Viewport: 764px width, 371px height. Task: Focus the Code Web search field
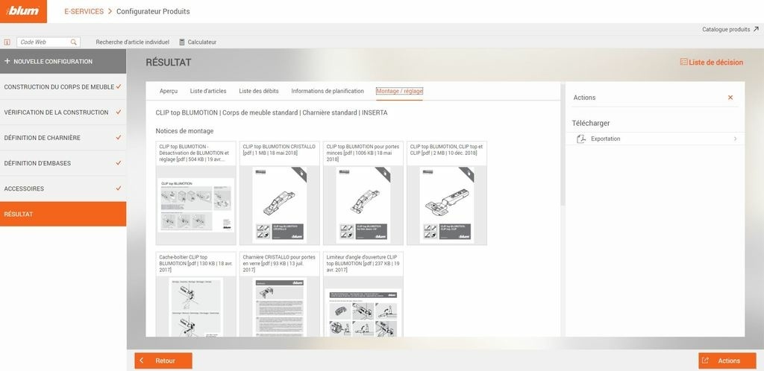tap(48, 42)
